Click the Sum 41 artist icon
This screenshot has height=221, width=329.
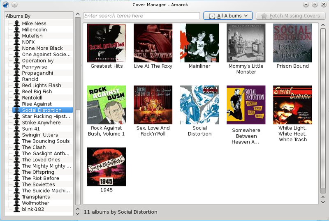pos(16,129)
